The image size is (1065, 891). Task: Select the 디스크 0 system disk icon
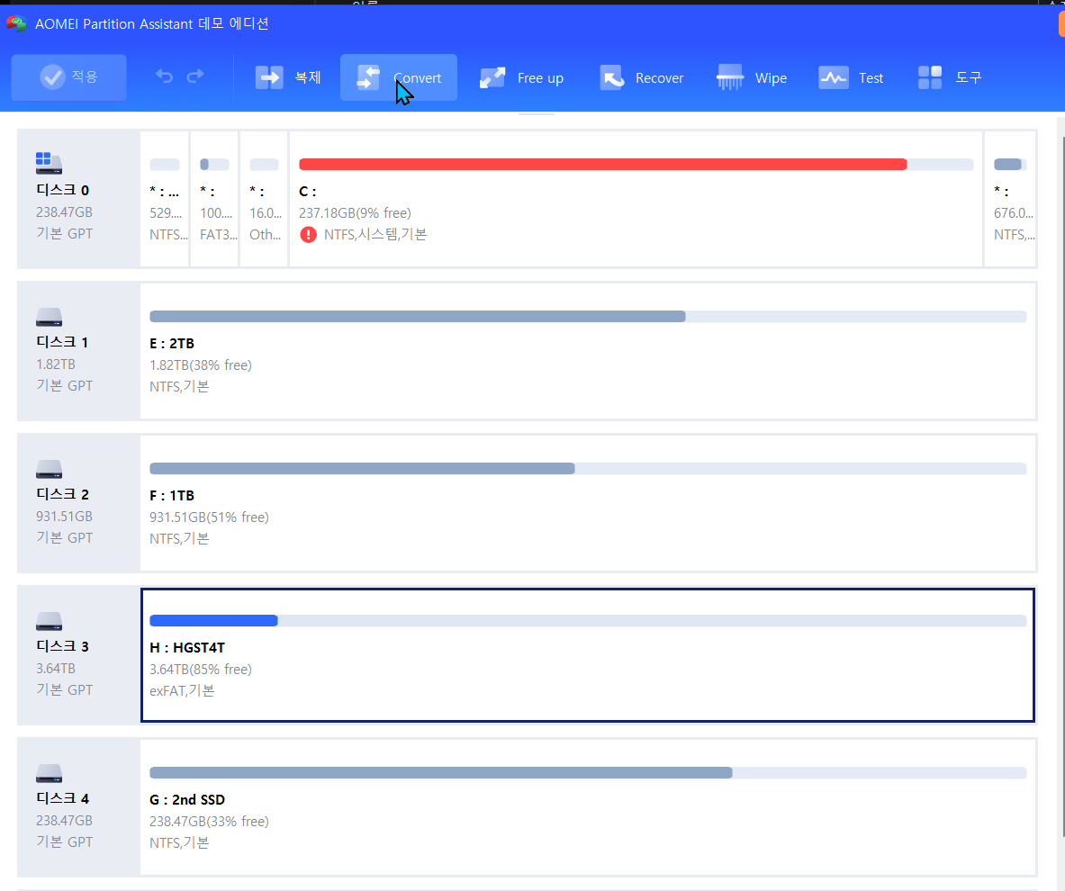coord(49,163)
